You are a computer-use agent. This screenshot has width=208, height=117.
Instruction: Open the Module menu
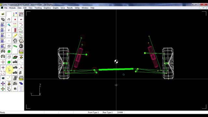12,8
